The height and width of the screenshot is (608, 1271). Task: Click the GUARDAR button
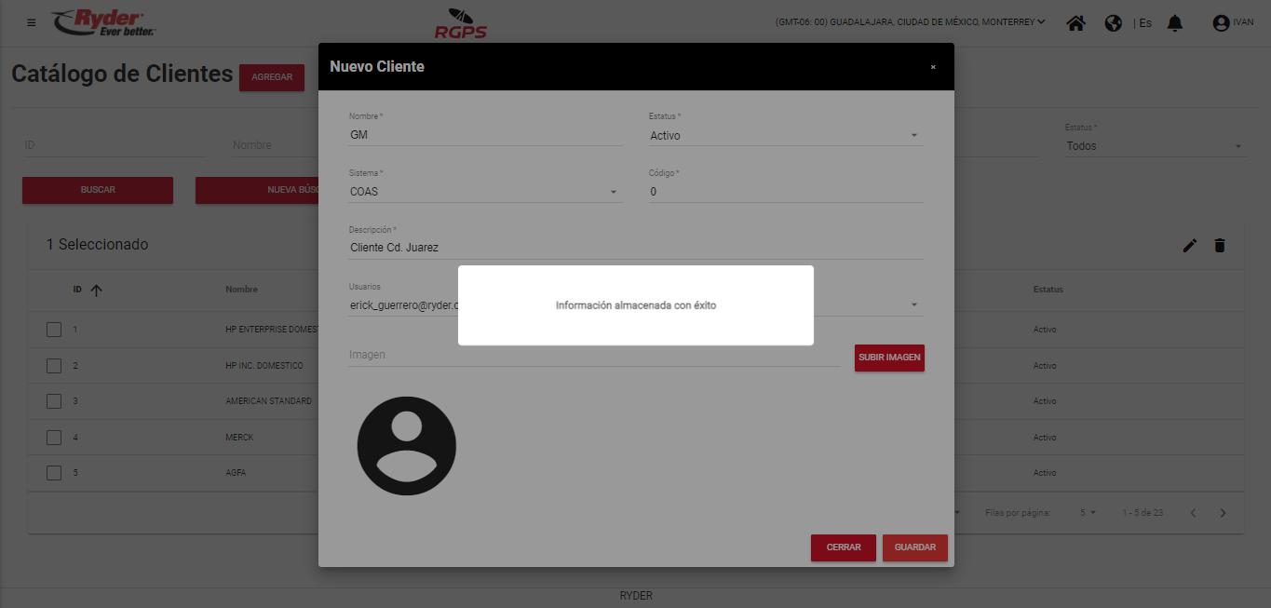pyautogui.click(x=914, y=547)
